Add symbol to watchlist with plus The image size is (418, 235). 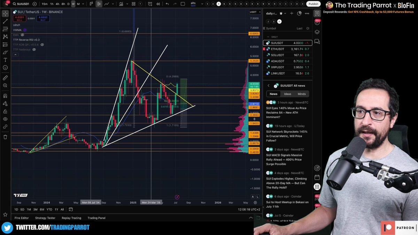[x=292, y=13]
